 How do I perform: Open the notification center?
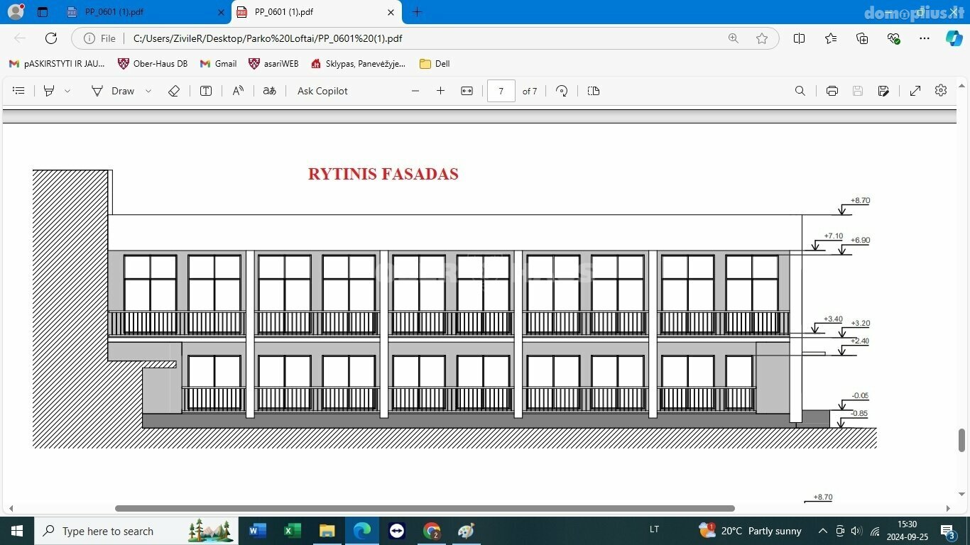[x=948, y=531]
